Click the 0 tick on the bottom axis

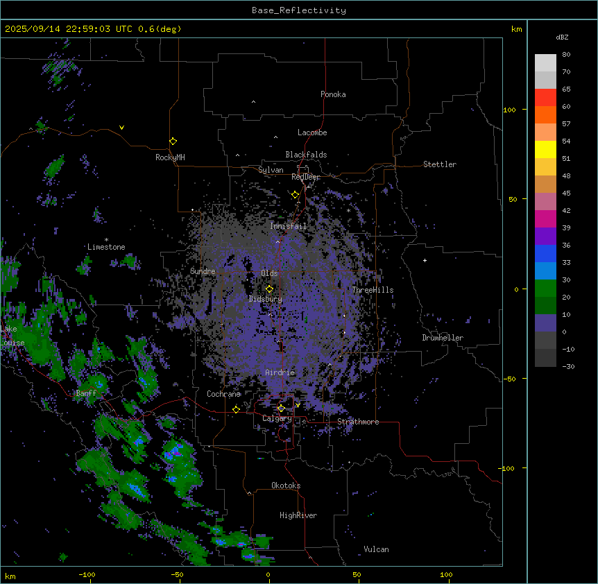coord(268,574)
